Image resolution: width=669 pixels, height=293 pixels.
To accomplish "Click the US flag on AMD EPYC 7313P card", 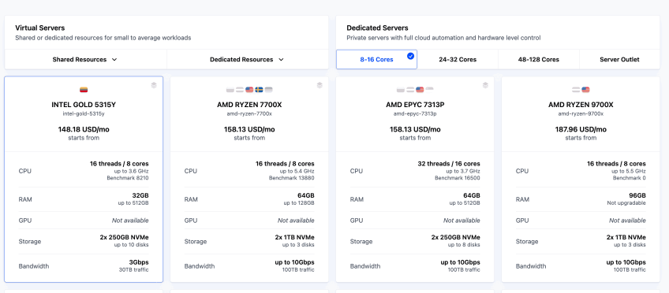I will pyautogui.click(x=420, y=90).
